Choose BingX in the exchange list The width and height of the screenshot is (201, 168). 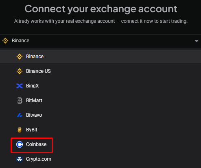pos(100,86)
